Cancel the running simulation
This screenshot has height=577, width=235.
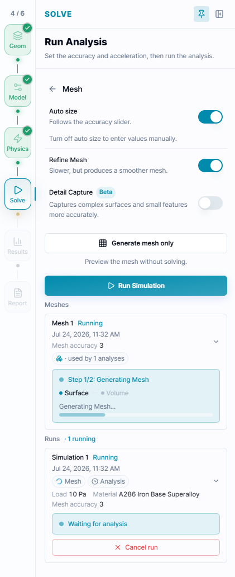click(136, 547)
